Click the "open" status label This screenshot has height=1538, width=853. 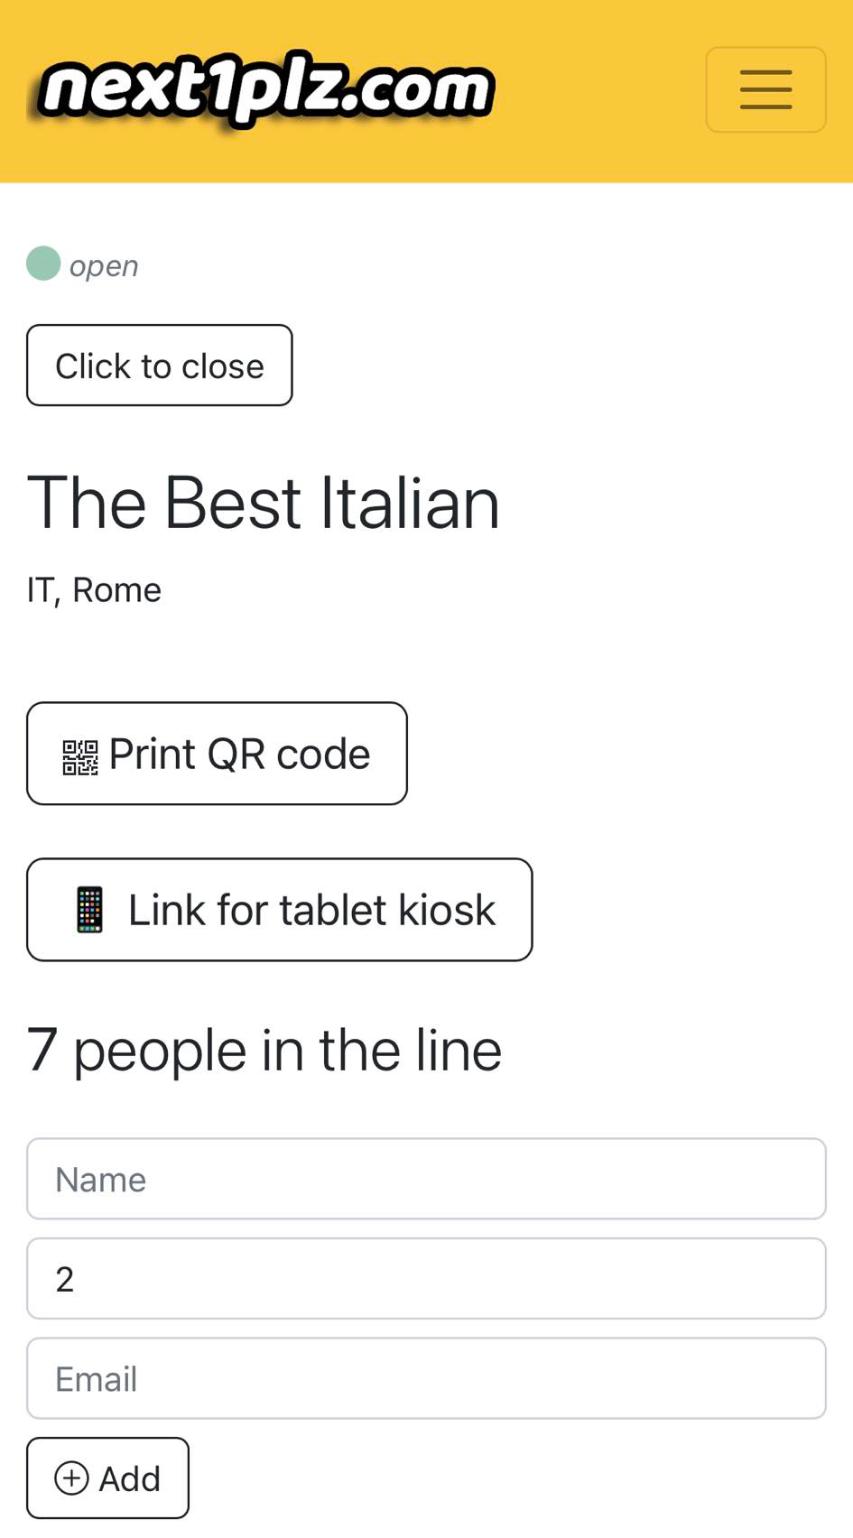104,266
